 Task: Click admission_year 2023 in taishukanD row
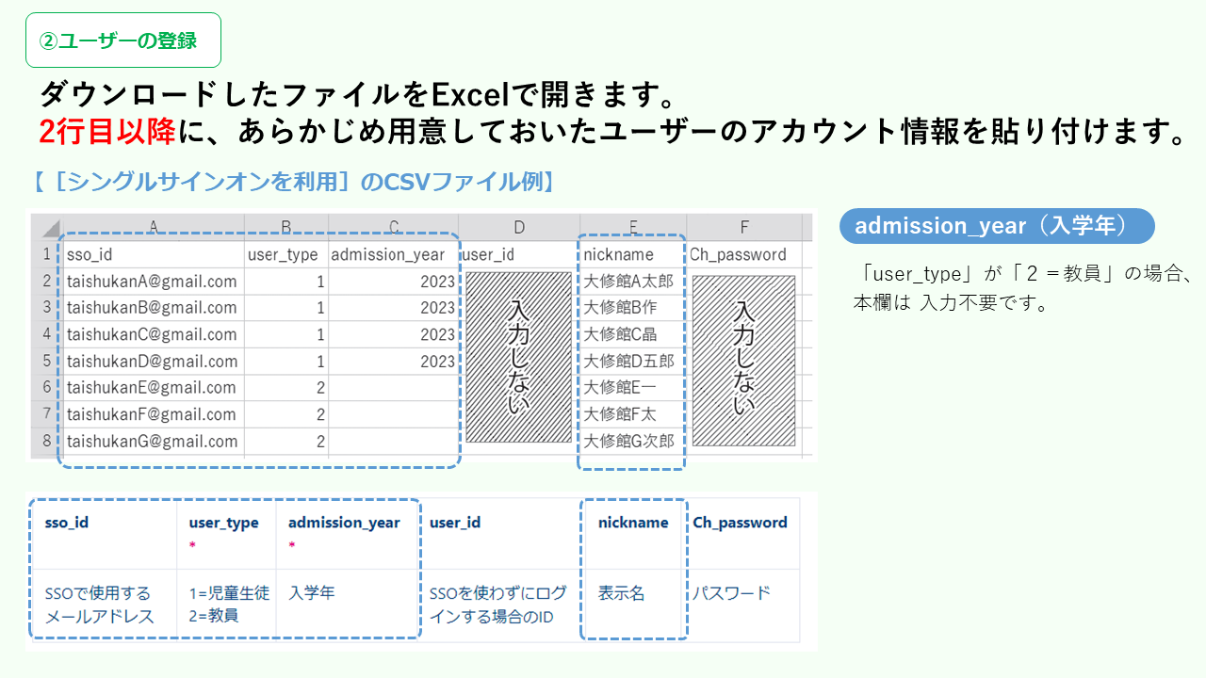(394, 361)
